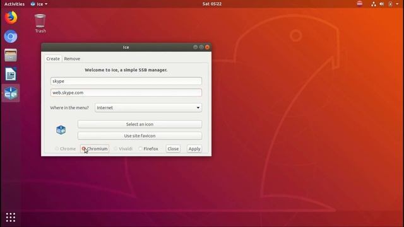Click 'Welcome to Ice, a simple SSB manager.' text
Viewport: 404px width, 227px height.
click(x=126, y=70)
